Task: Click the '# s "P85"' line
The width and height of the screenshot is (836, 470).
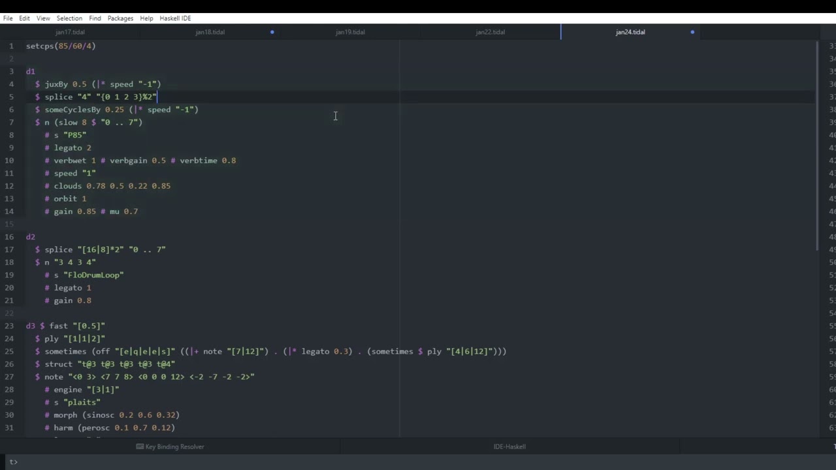Action: pos(65,135)
